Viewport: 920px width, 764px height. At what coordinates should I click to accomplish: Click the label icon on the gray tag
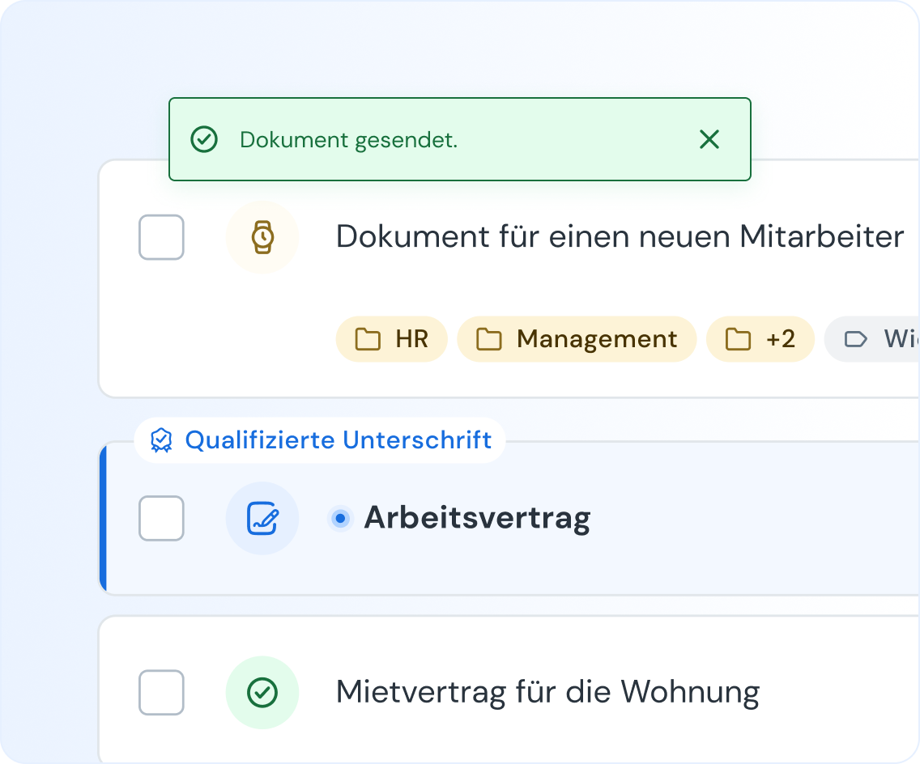[855, 339]
